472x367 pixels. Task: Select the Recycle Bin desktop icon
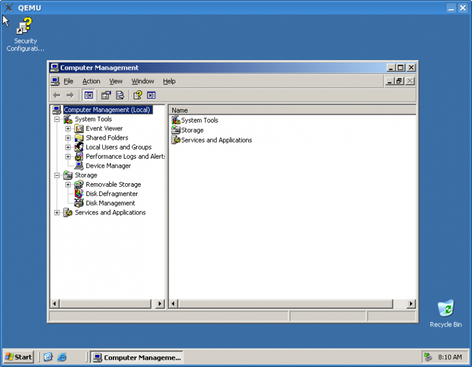(446, 309)
